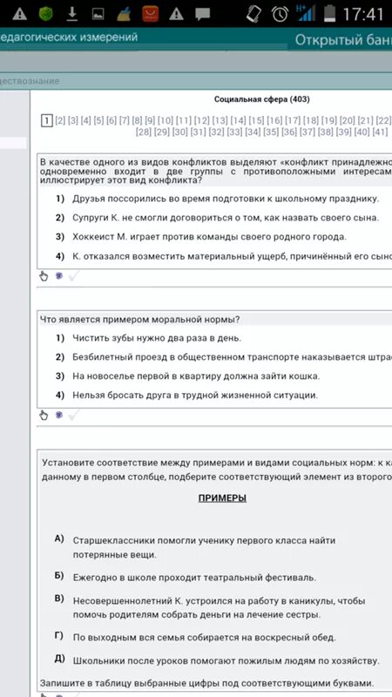This screenshot has width=392, height=697.
Task: Click the 'Открытый бан' header title
Action: (343, 40)
